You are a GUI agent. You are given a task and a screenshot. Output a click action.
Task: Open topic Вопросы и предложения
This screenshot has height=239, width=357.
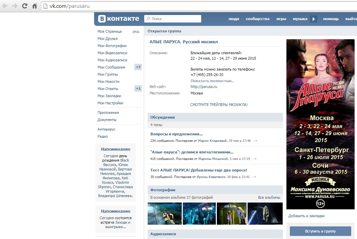[x=176, y=134]
